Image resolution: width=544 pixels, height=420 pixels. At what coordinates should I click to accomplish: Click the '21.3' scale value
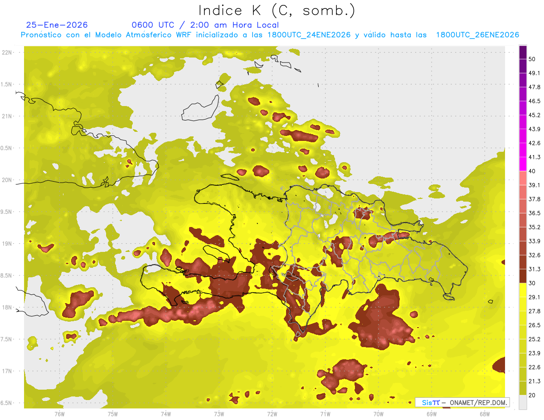click(x=534, y=381)
